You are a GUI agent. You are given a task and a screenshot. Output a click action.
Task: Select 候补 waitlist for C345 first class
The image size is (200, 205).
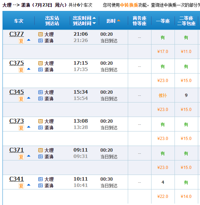[x=163, y=95]
